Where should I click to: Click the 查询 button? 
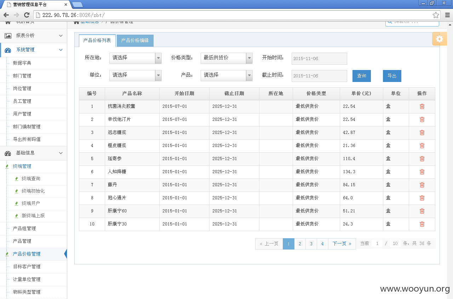click(362, 76)
